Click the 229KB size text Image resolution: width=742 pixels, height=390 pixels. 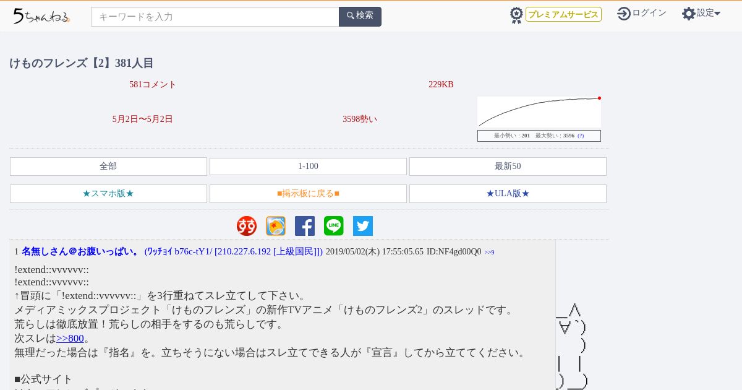(441, 85)
